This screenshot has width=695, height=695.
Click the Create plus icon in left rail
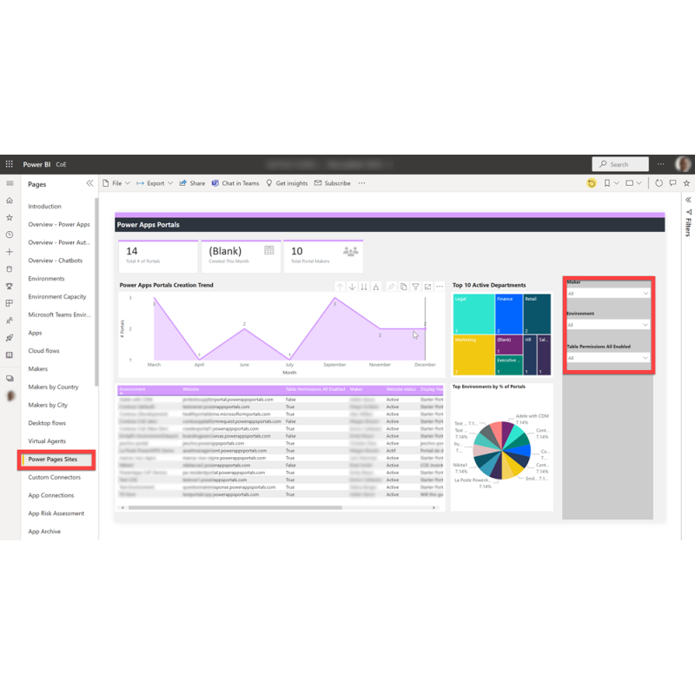pyautogui.click(x=10, y=252)
